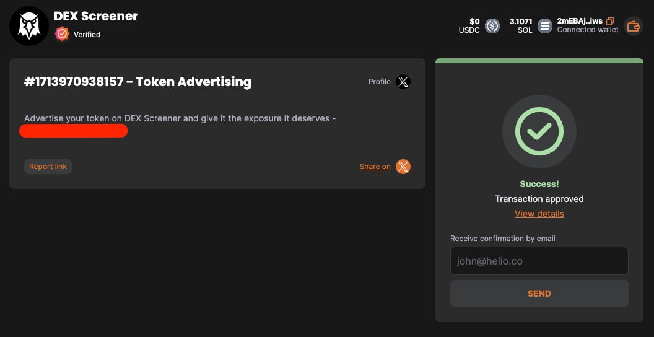Viewport: 654px width, 337px height.
Task: Open the orange wallet icon
Action: (x=634, y=26)
